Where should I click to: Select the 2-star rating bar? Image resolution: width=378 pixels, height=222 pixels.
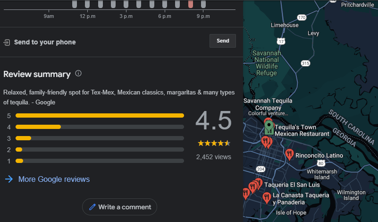pos(100,150)
